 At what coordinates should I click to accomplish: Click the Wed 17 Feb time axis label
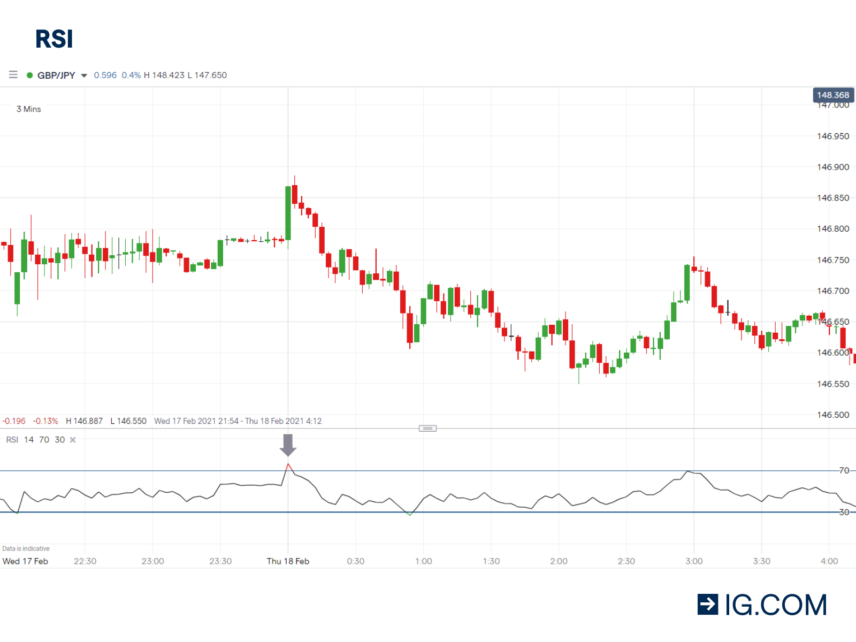[x=25, y=561]
